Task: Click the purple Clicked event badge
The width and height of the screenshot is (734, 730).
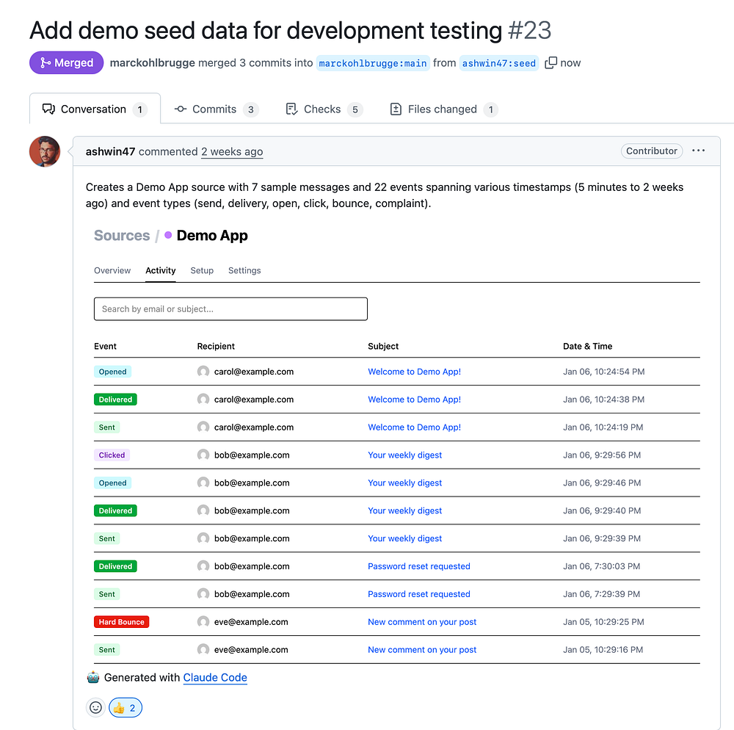Action: click(112, 455)
